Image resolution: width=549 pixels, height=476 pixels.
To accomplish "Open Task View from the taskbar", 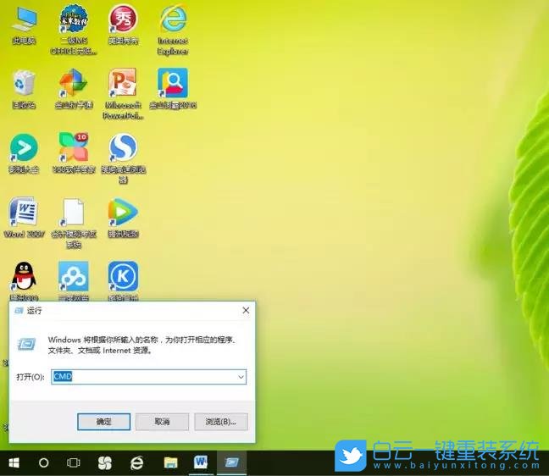I will pyautogui.click(x=74, y=462).
